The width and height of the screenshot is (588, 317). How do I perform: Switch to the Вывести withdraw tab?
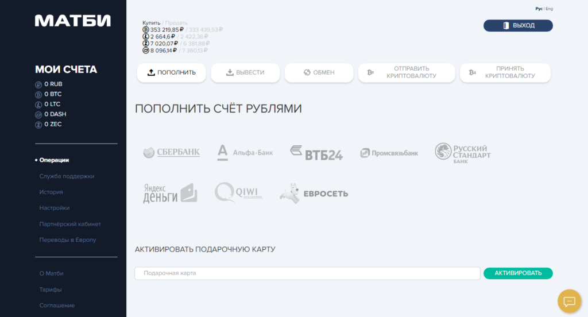[x=245, y=72]
